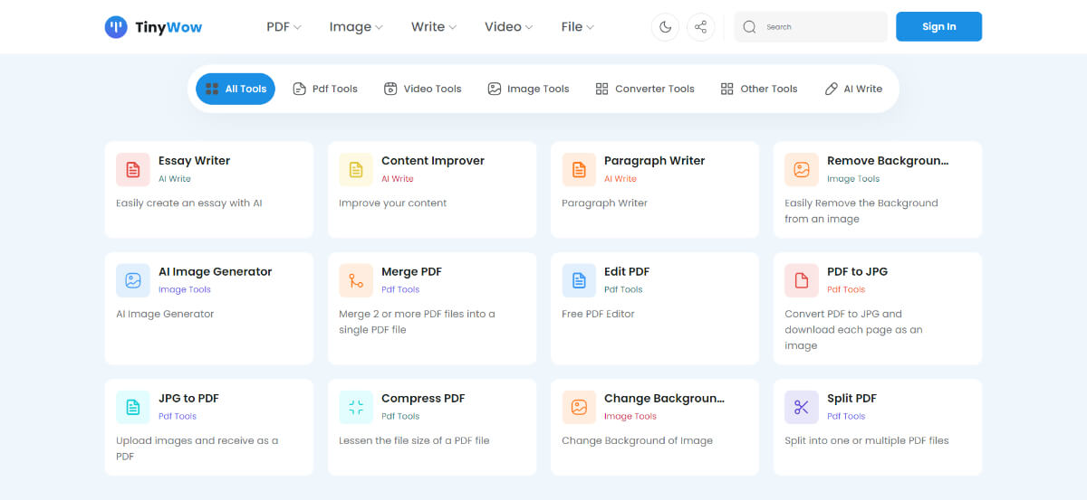Open the AI Write tab

pyautogui.click(x=853, y=89)
